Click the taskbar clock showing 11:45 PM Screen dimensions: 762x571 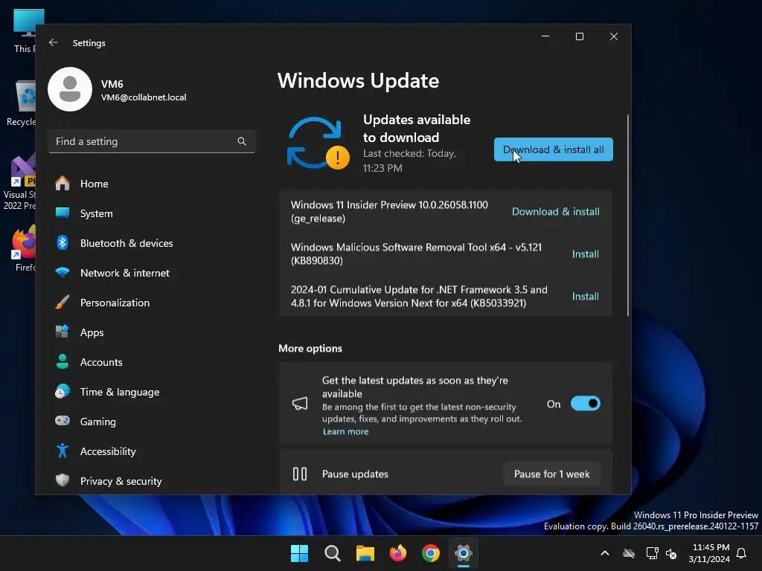[x=709, y=553]
